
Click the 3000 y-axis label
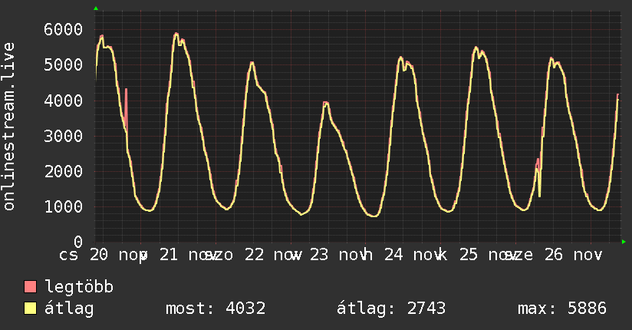pyautogui.click(x=64, y=136)
